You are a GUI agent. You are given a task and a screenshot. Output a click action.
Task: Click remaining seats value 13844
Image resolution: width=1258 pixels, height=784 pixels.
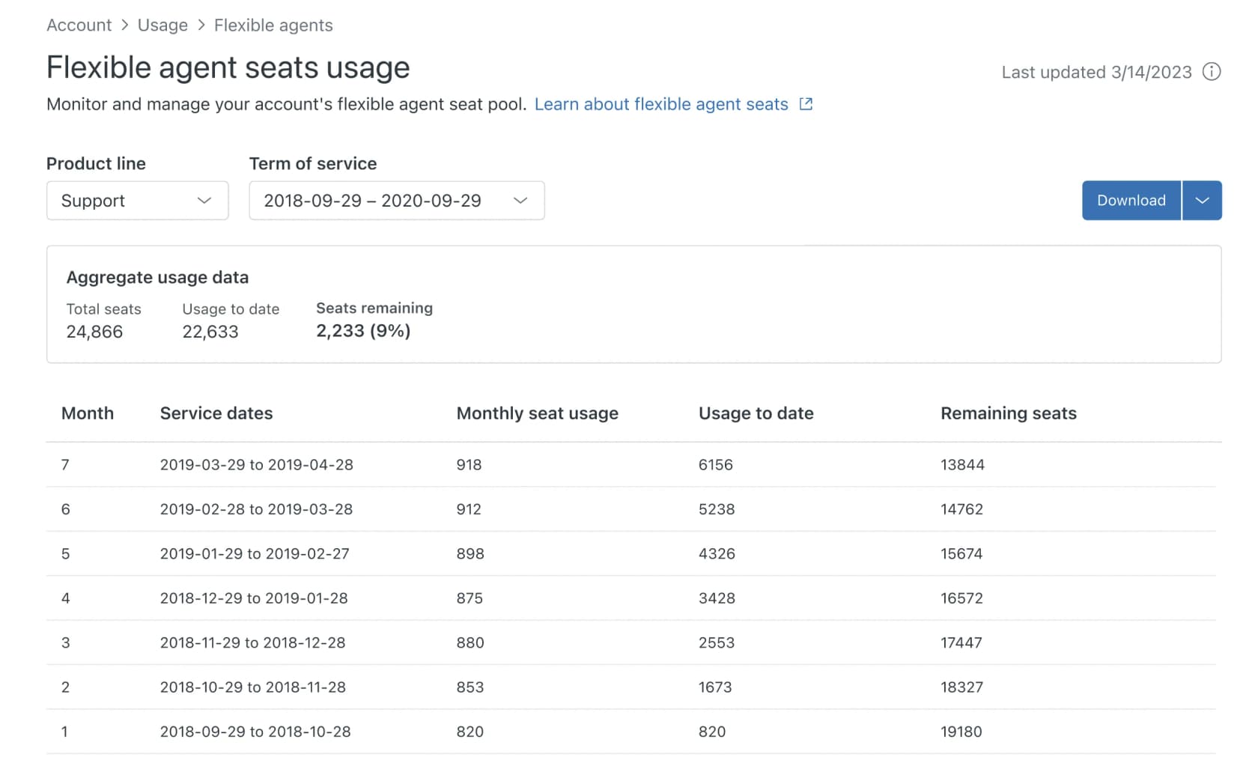click(x=962, y=465)
